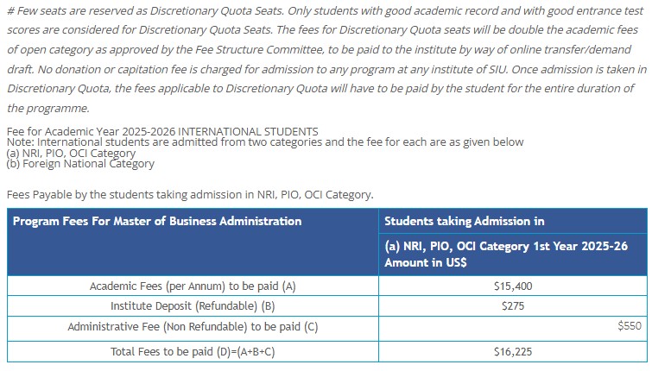
Task: Select the 'Institute Deposit (Refundable) (B)' label
Action: tap(193, 305)
